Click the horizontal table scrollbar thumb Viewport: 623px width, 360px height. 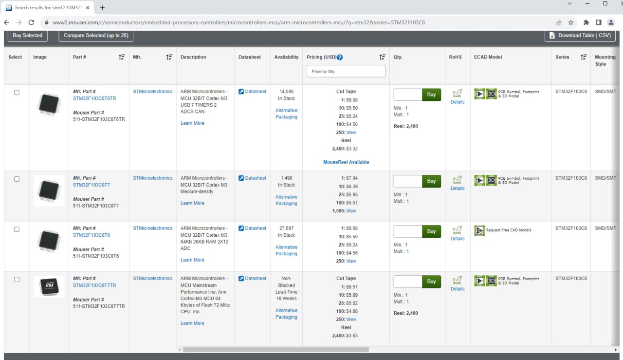[x=275, y=350]
